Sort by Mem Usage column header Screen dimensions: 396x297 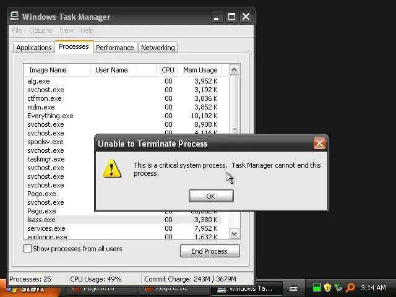(x=200, y=70)
